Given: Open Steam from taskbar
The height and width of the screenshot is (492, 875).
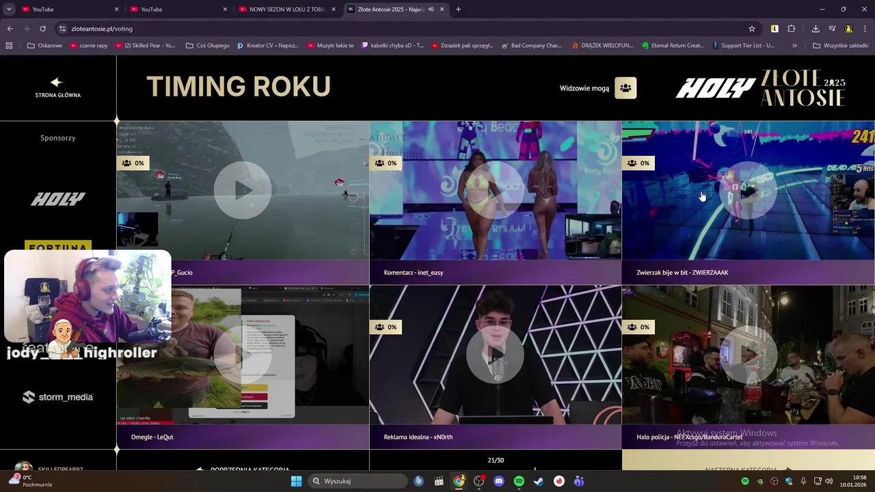Looking at the screenshot, I should click(x=539, y=481).
